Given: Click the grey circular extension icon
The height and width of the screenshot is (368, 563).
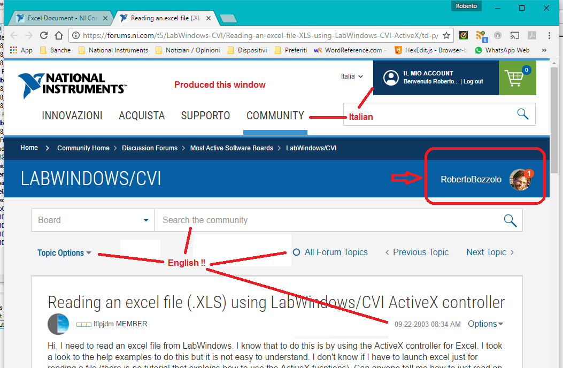Looking at the screenshot, I should point(498,35).
